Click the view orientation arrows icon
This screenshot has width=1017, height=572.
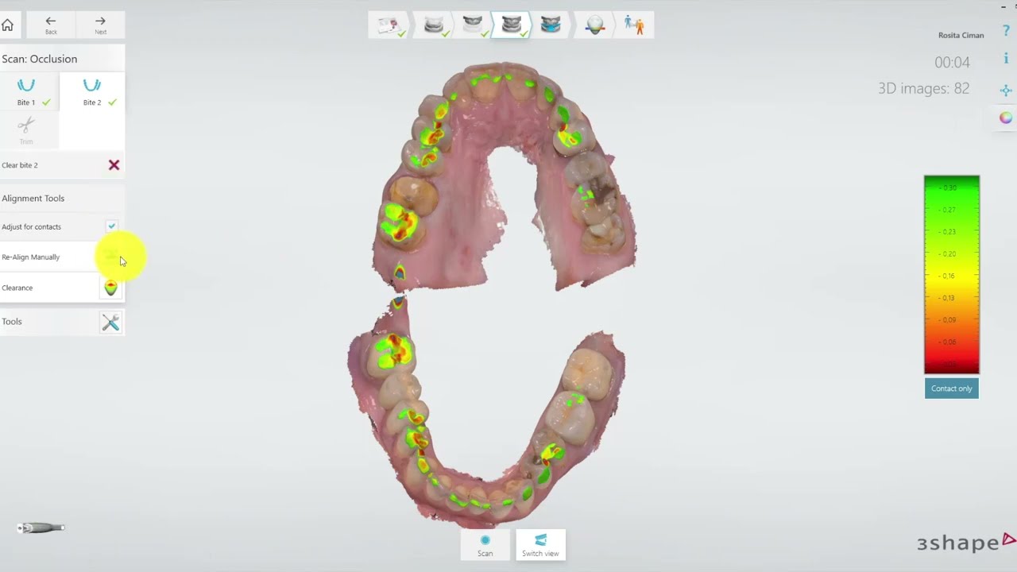coord(1006,90)
